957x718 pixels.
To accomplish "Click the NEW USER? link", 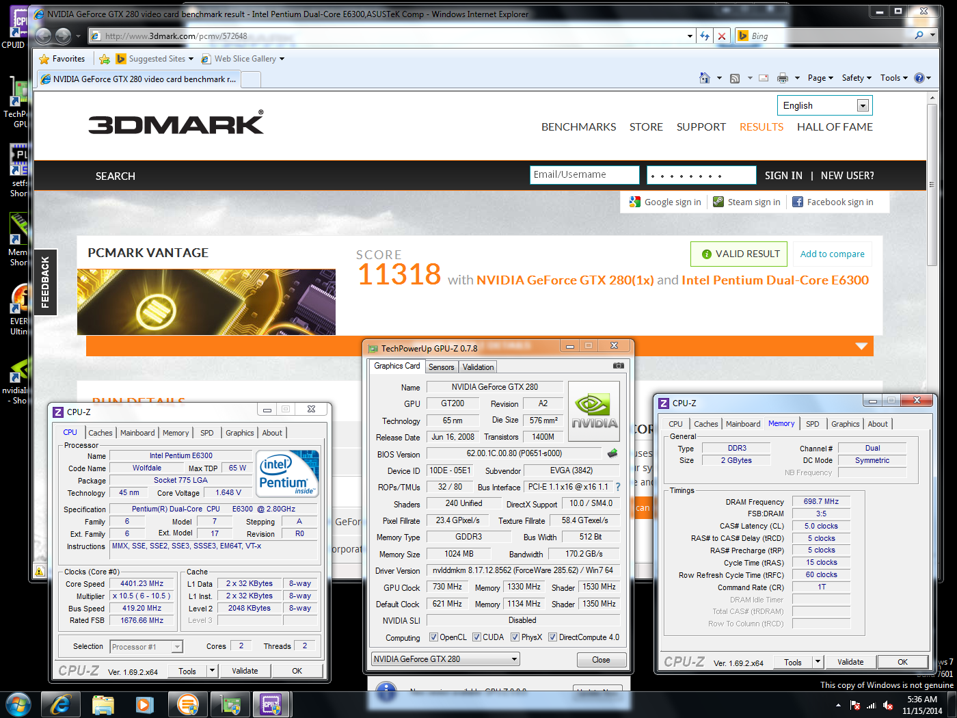I will point(847,176).
